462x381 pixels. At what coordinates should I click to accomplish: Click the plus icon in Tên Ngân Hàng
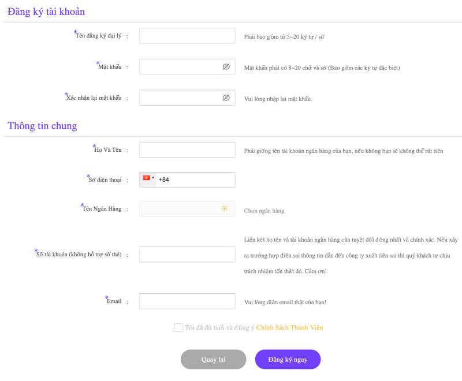pos(225,209)
